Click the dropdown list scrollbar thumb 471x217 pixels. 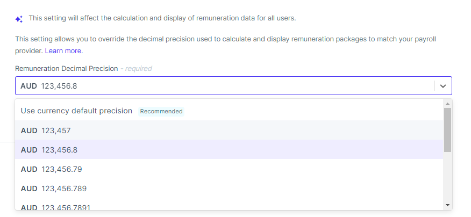(447, 129)
